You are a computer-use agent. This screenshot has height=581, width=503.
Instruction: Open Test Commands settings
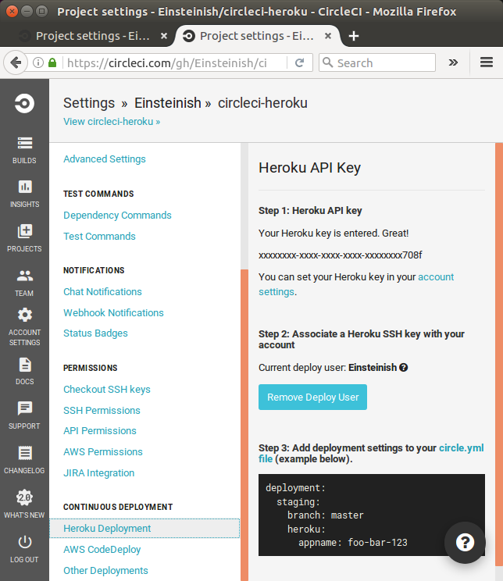(99, 237)
